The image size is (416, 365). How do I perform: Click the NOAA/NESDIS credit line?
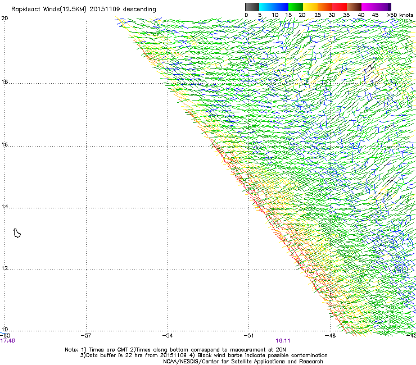[243, 362]
